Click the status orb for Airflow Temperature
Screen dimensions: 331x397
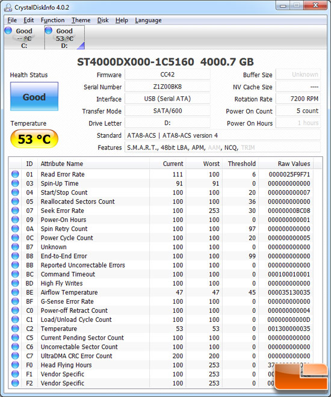pyautogui.click(x=15, y=292)
